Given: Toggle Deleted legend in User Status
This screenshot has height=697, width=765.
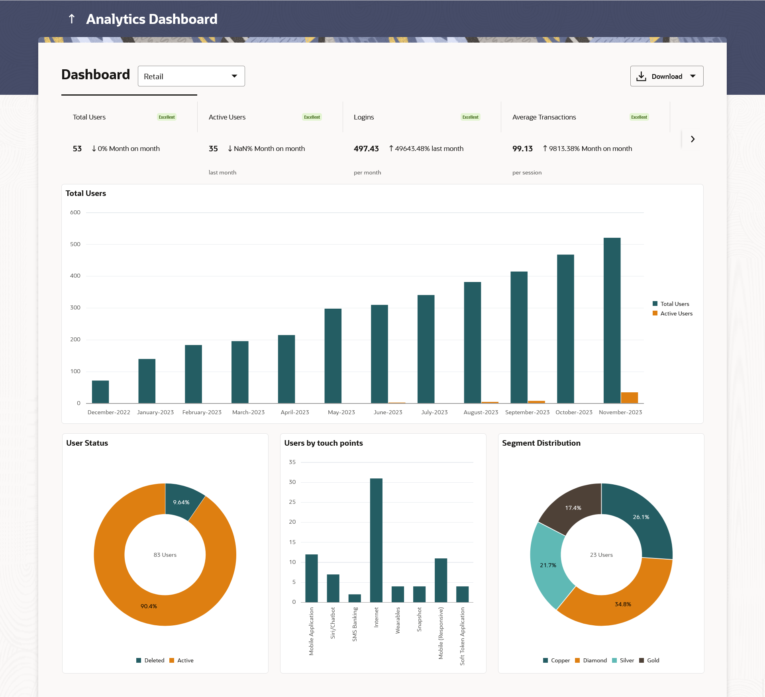Looking at the screenshot, I should click(154, 660).
